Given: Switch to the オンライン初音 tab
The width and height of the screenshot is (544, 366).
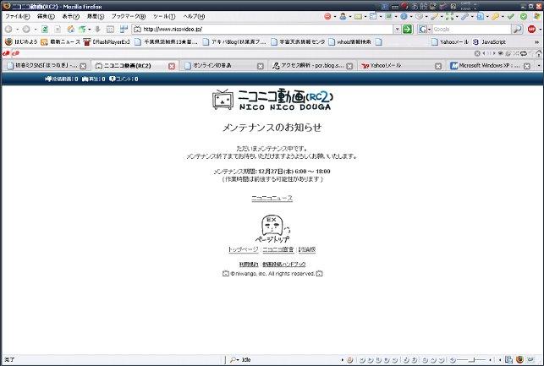Looking at the screenshot, I should point(223,65).
